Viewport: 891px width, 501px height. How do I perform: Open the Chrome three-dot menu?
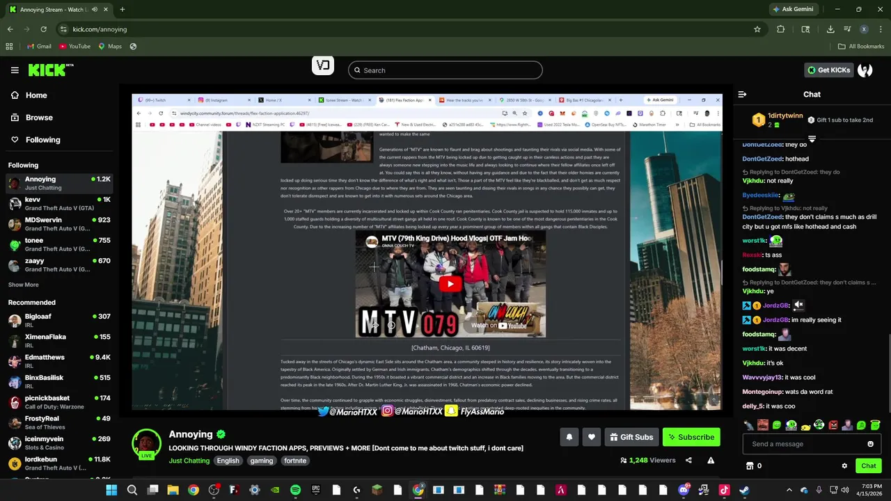coord(881,29)
